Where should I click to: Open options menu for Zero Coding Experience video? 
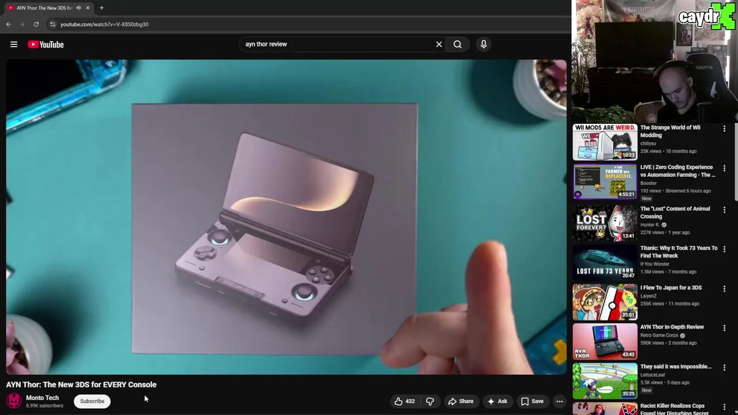pos(724,168)
